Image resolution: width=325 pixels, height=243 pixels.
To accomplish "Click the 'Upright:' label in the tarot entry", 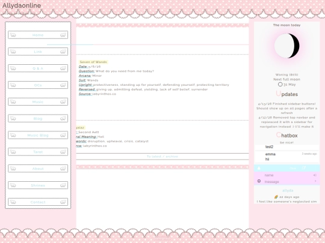I will coord(85,85).
